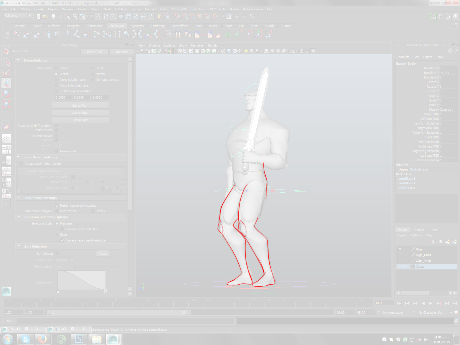Click the Open Scene folder icon
This screenshot has height=345, width=460.
coord(45,16)
